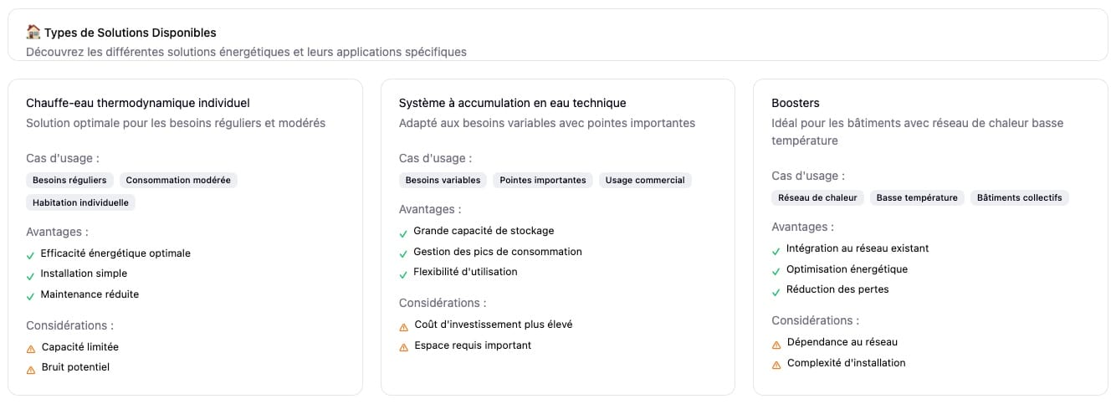1116x404 pixels.
Task: Select the Réseau de chaleur tag
Action: point(817,198)
